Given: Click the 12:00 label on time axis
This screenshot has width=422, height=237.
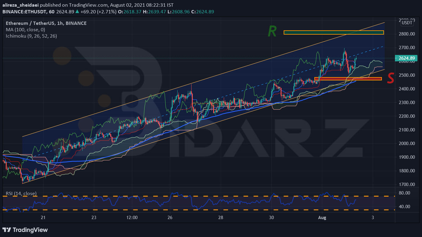Looking at the screenshot, I should pos(132,218).
